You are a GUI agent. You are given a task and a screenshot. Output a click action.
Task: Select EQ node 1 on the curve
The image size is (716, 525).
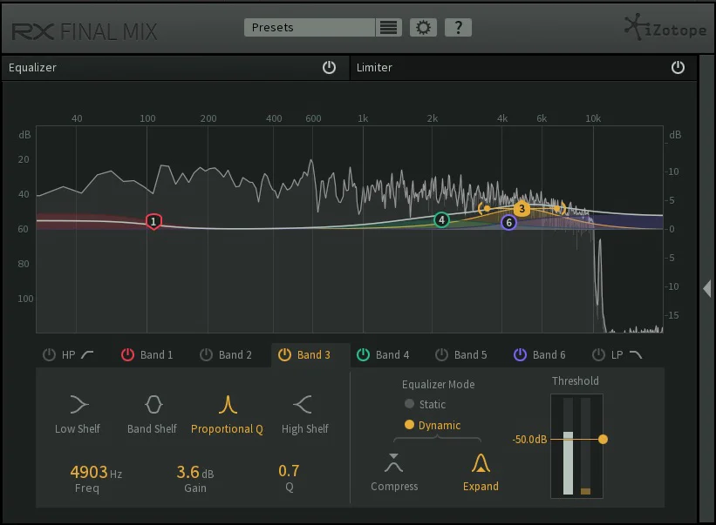click(153, 221)
